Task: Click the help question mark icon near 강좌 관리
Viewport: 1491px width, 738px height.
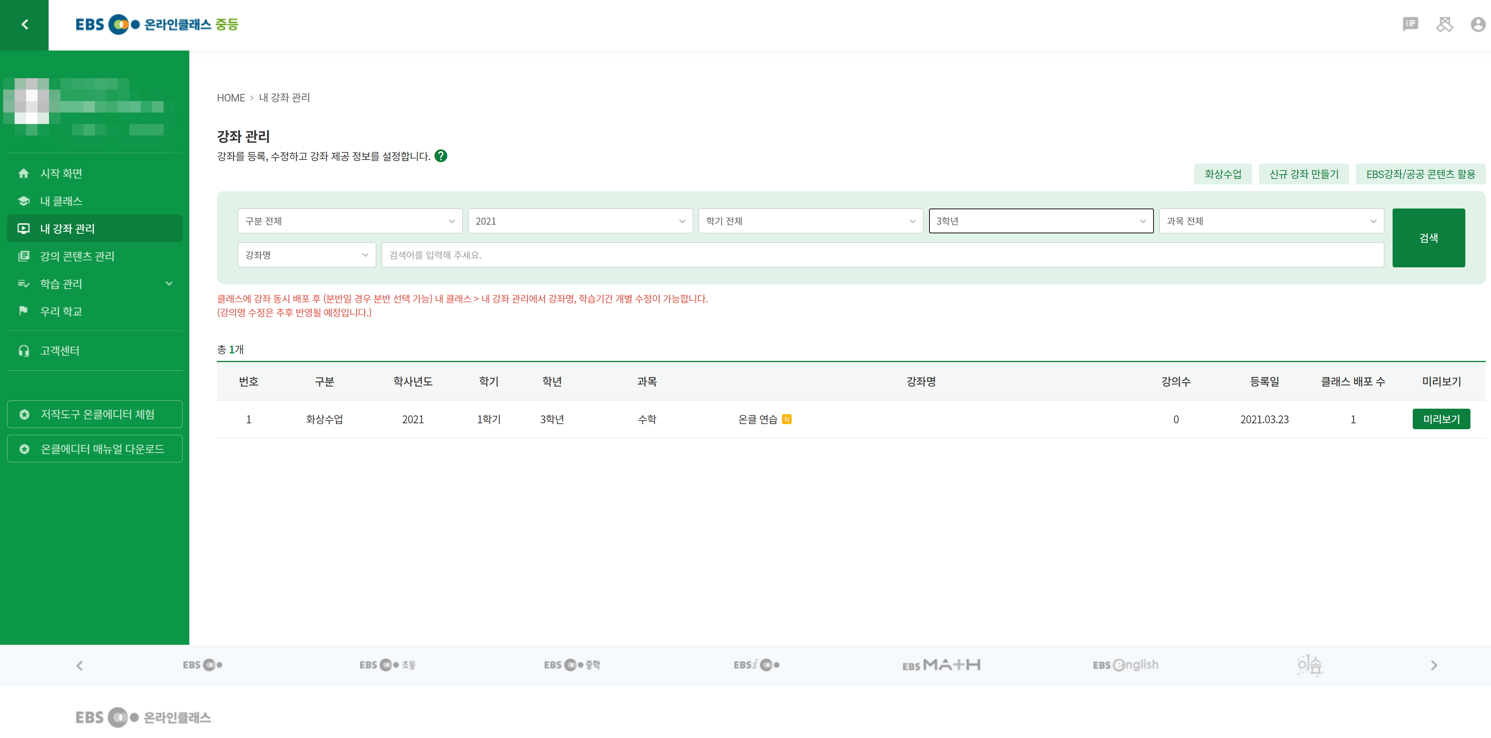Action: tap(441, 156)
